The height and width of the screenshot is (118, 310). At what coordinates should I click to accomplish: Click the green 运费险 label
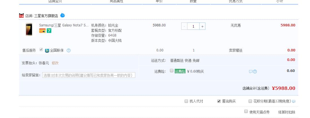[x=180, y=72]
